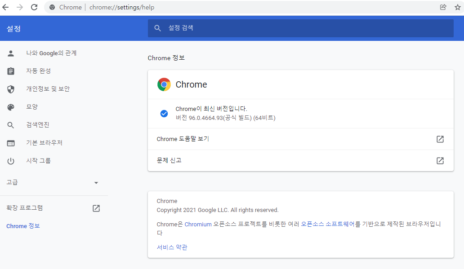Screen dimensions: 464x269
Task: Click the open-in-new icon for Chrome 도움말 보기
Action: [x=440, y=139]
